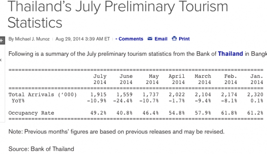Open the bold Thailand hyperlink
Image resolution: width=267 pixels, height=154 pixels.
tap(230, 54)
